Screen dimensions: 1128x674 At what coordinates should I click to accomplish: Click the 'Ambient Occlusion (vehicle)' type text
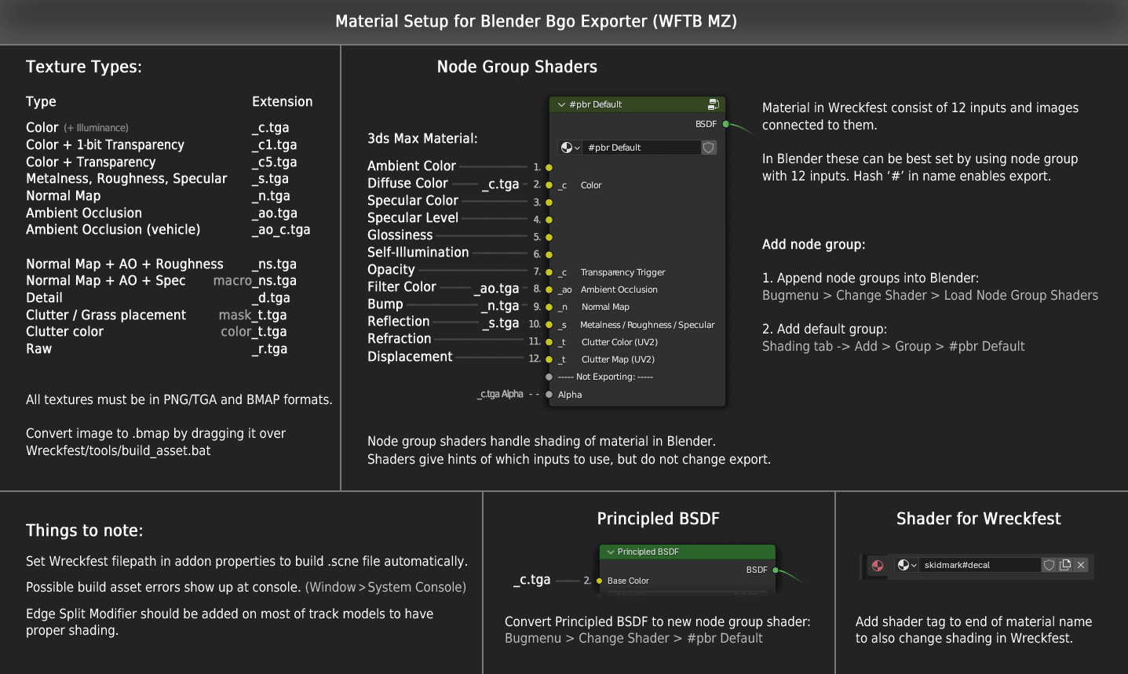tap(113, 230)
